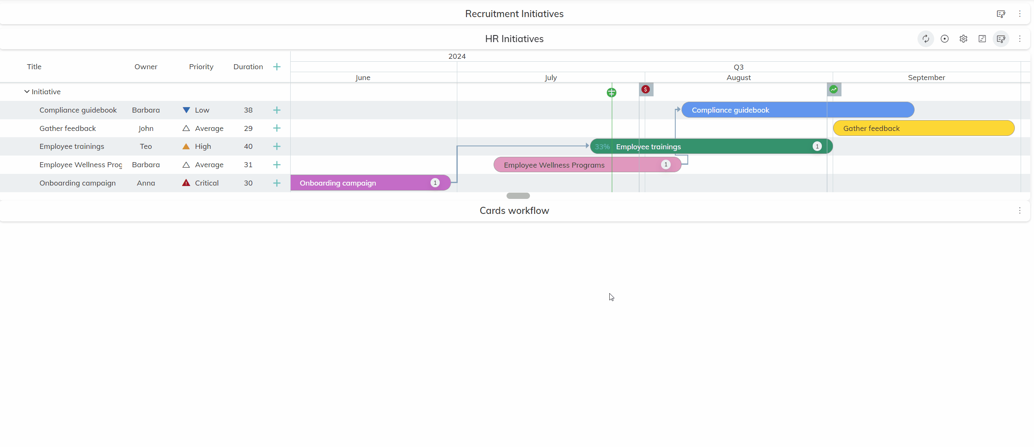This screenshot has width=1034, height=447.
Task: Open HR Initiatives settings gear
Action: pyautogui.click(x=963, y=39)
